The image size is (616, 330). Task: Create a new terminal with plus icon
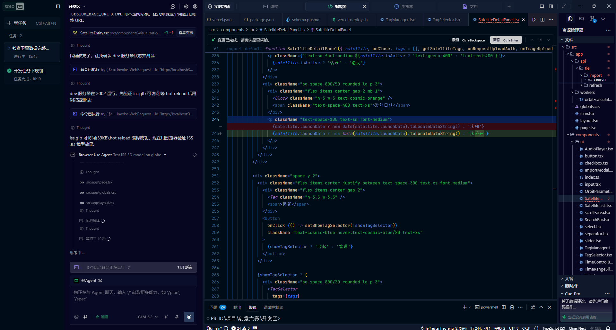click(464, 307)
